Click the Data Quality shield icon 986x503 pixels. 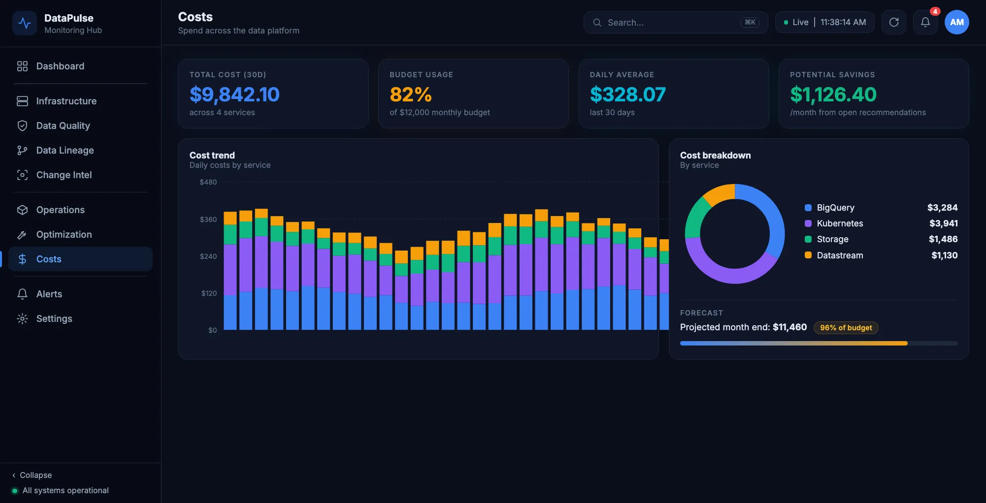coord(22,126)
